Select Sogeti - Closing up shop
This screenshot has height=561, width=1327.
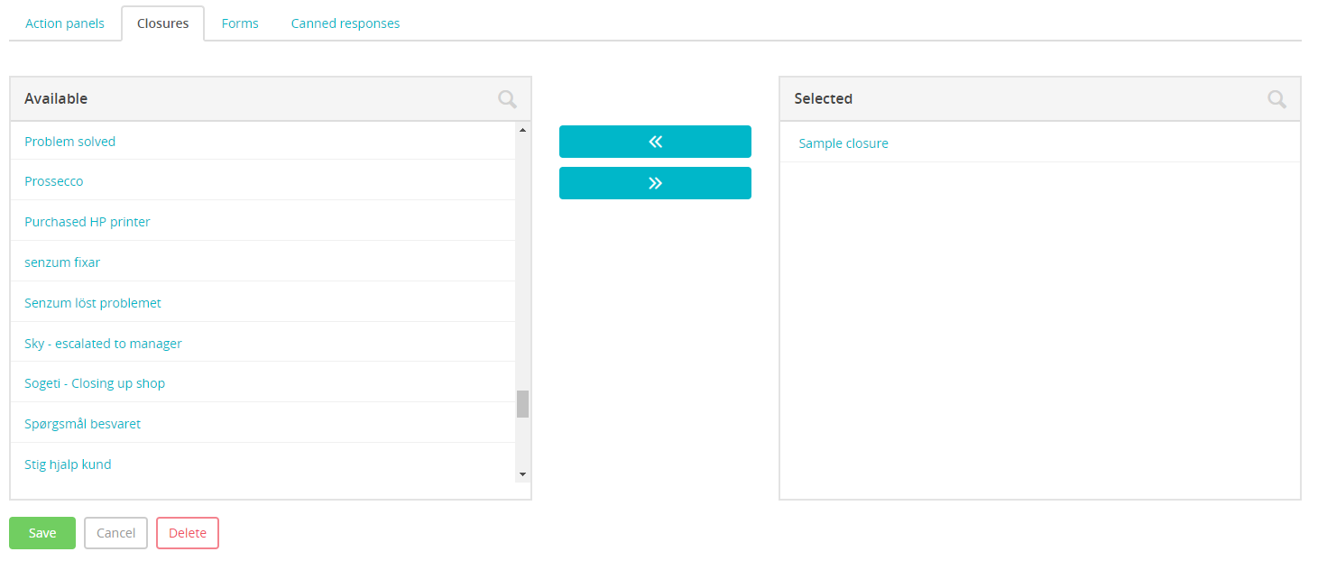(x=95, y=383)
